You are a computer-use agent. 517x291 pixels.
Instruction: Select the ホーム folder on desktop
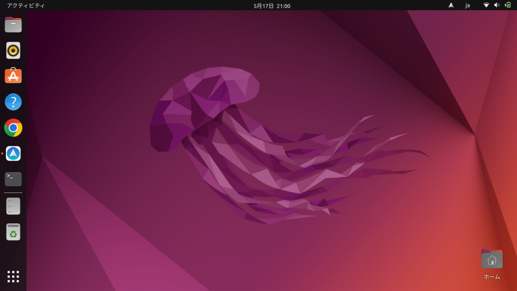click(x=492, y=259)
